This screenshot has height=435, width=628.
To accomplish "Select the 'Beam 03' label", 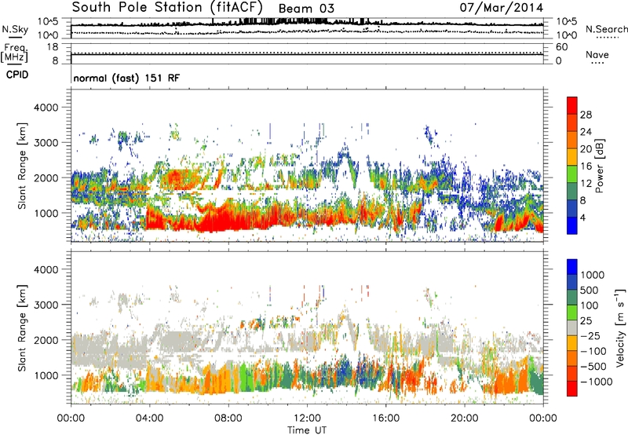I will (306, 9).
